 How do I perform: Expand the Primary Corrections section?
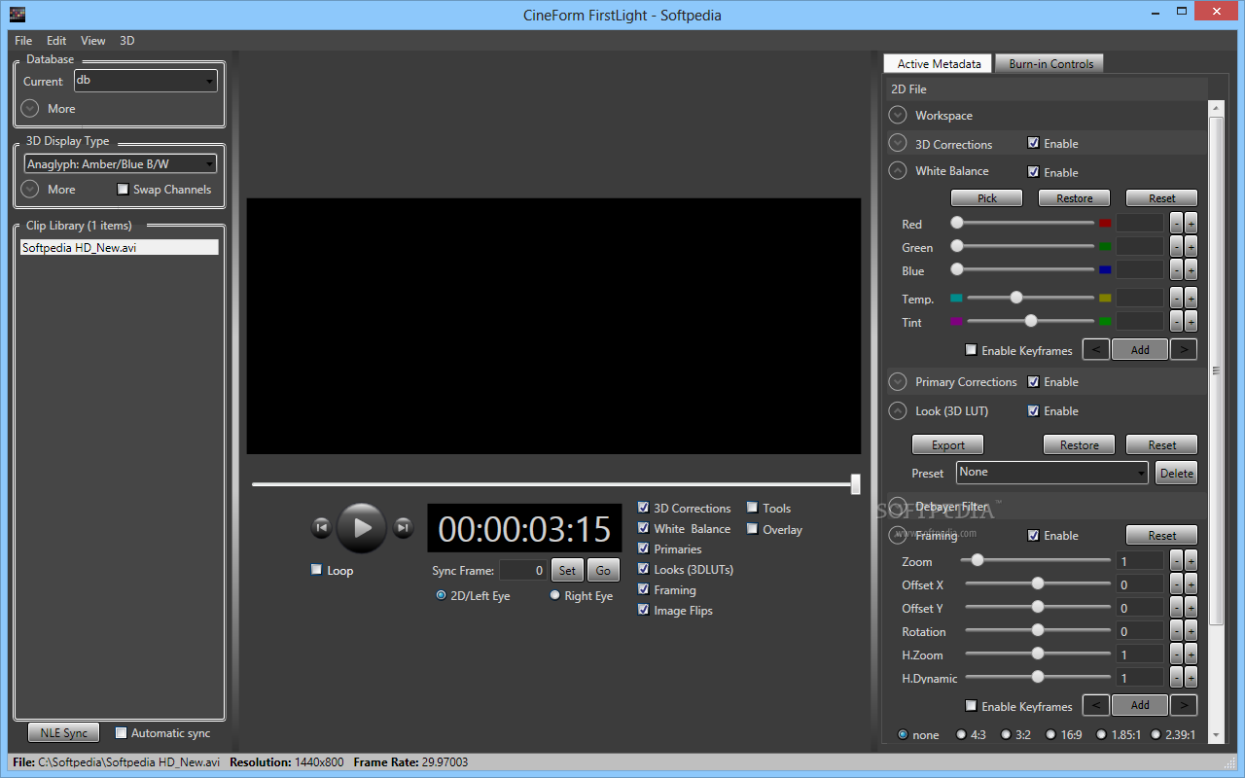coord(898,382)
